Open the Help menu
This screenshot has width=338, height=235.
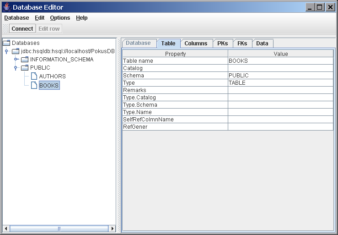point(82,18)
